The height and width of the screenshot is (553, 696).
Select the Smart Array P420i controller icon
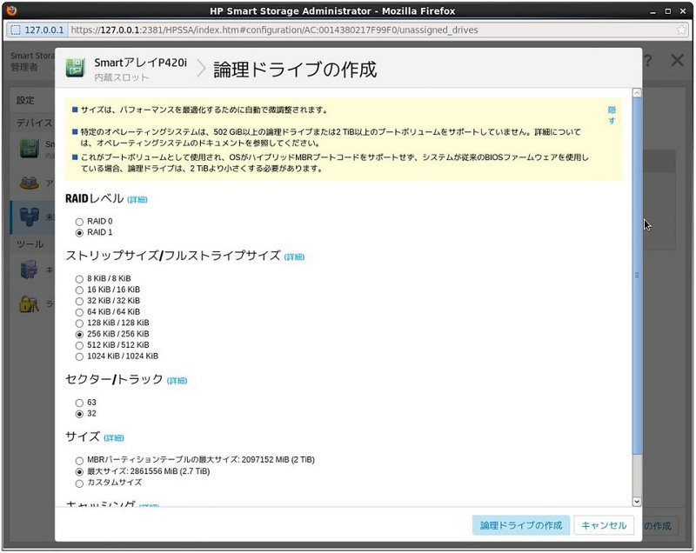tap(29, 150)
